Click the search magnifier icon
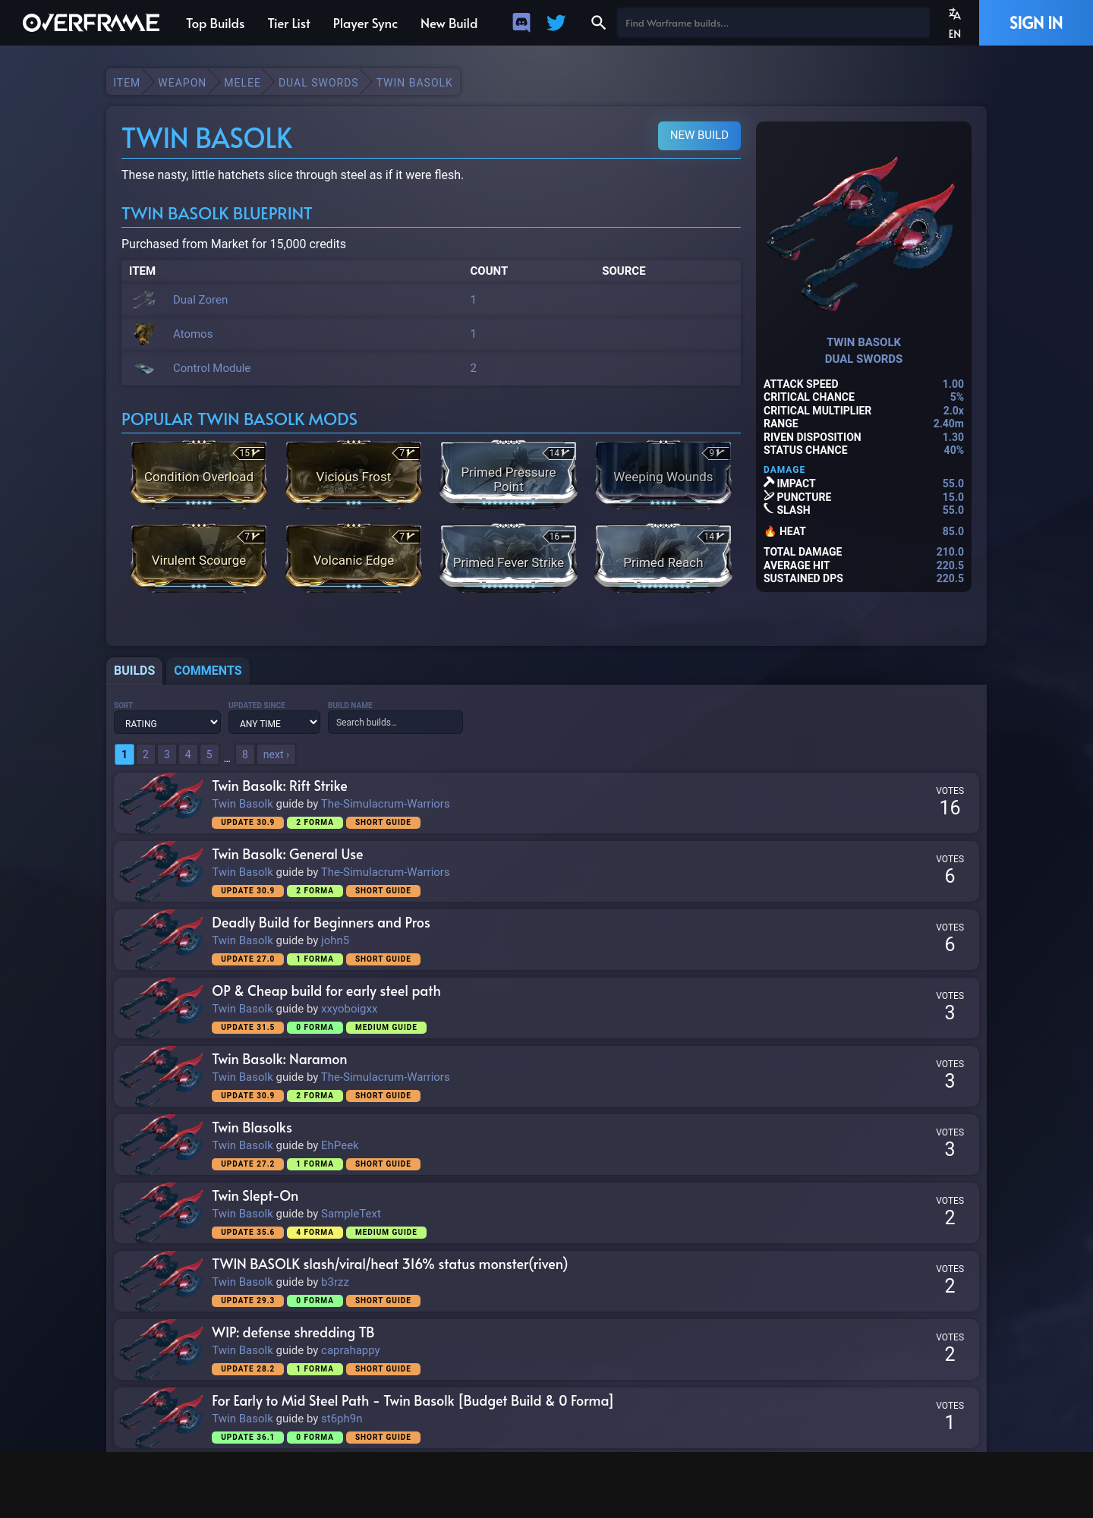Image resolution: width=1093 pixels, height=1518 pixels. pos(598,23)
